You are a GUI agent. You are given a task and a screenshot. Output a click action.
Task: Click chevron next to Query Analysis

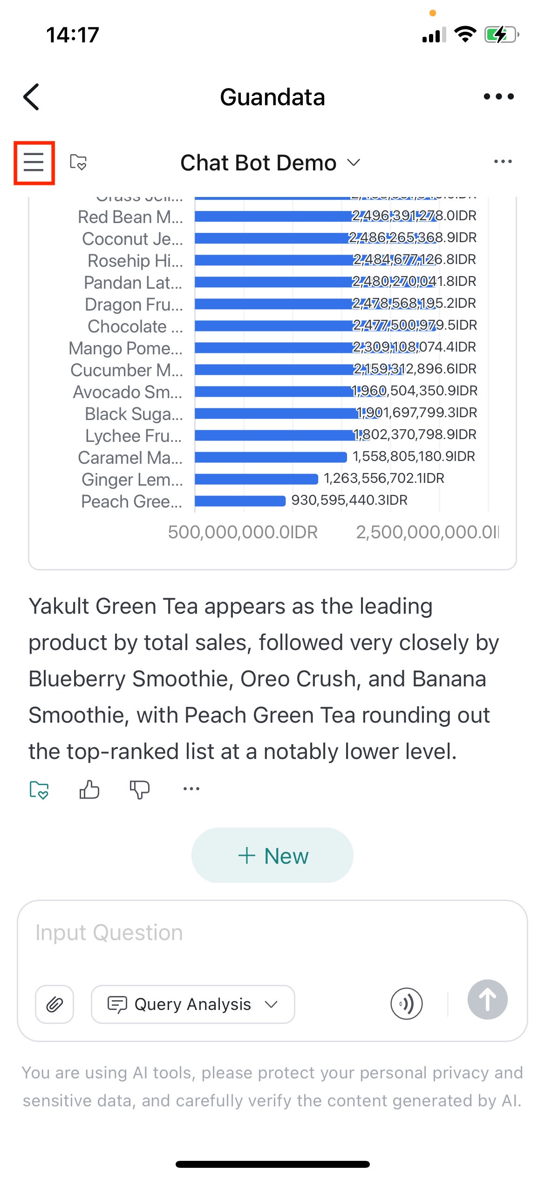point(271,1004)
